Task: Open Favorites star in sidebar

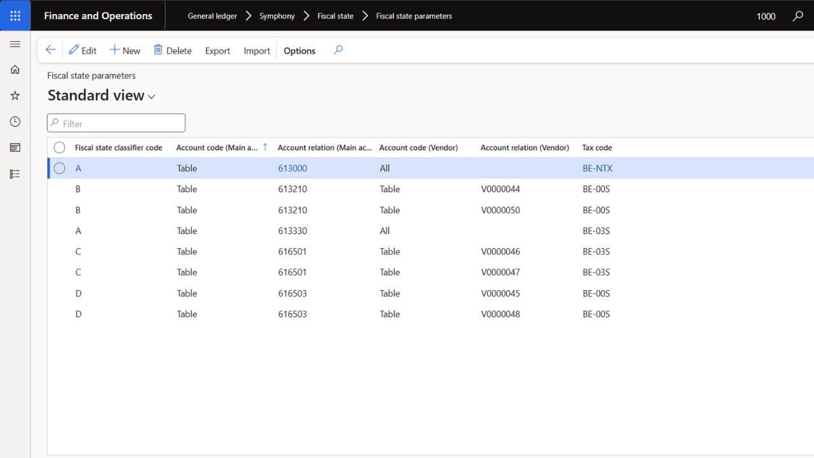Action: pyautogui.click(x=15, y=95)
